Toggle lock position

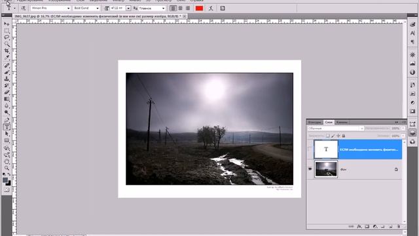[338, 136]
